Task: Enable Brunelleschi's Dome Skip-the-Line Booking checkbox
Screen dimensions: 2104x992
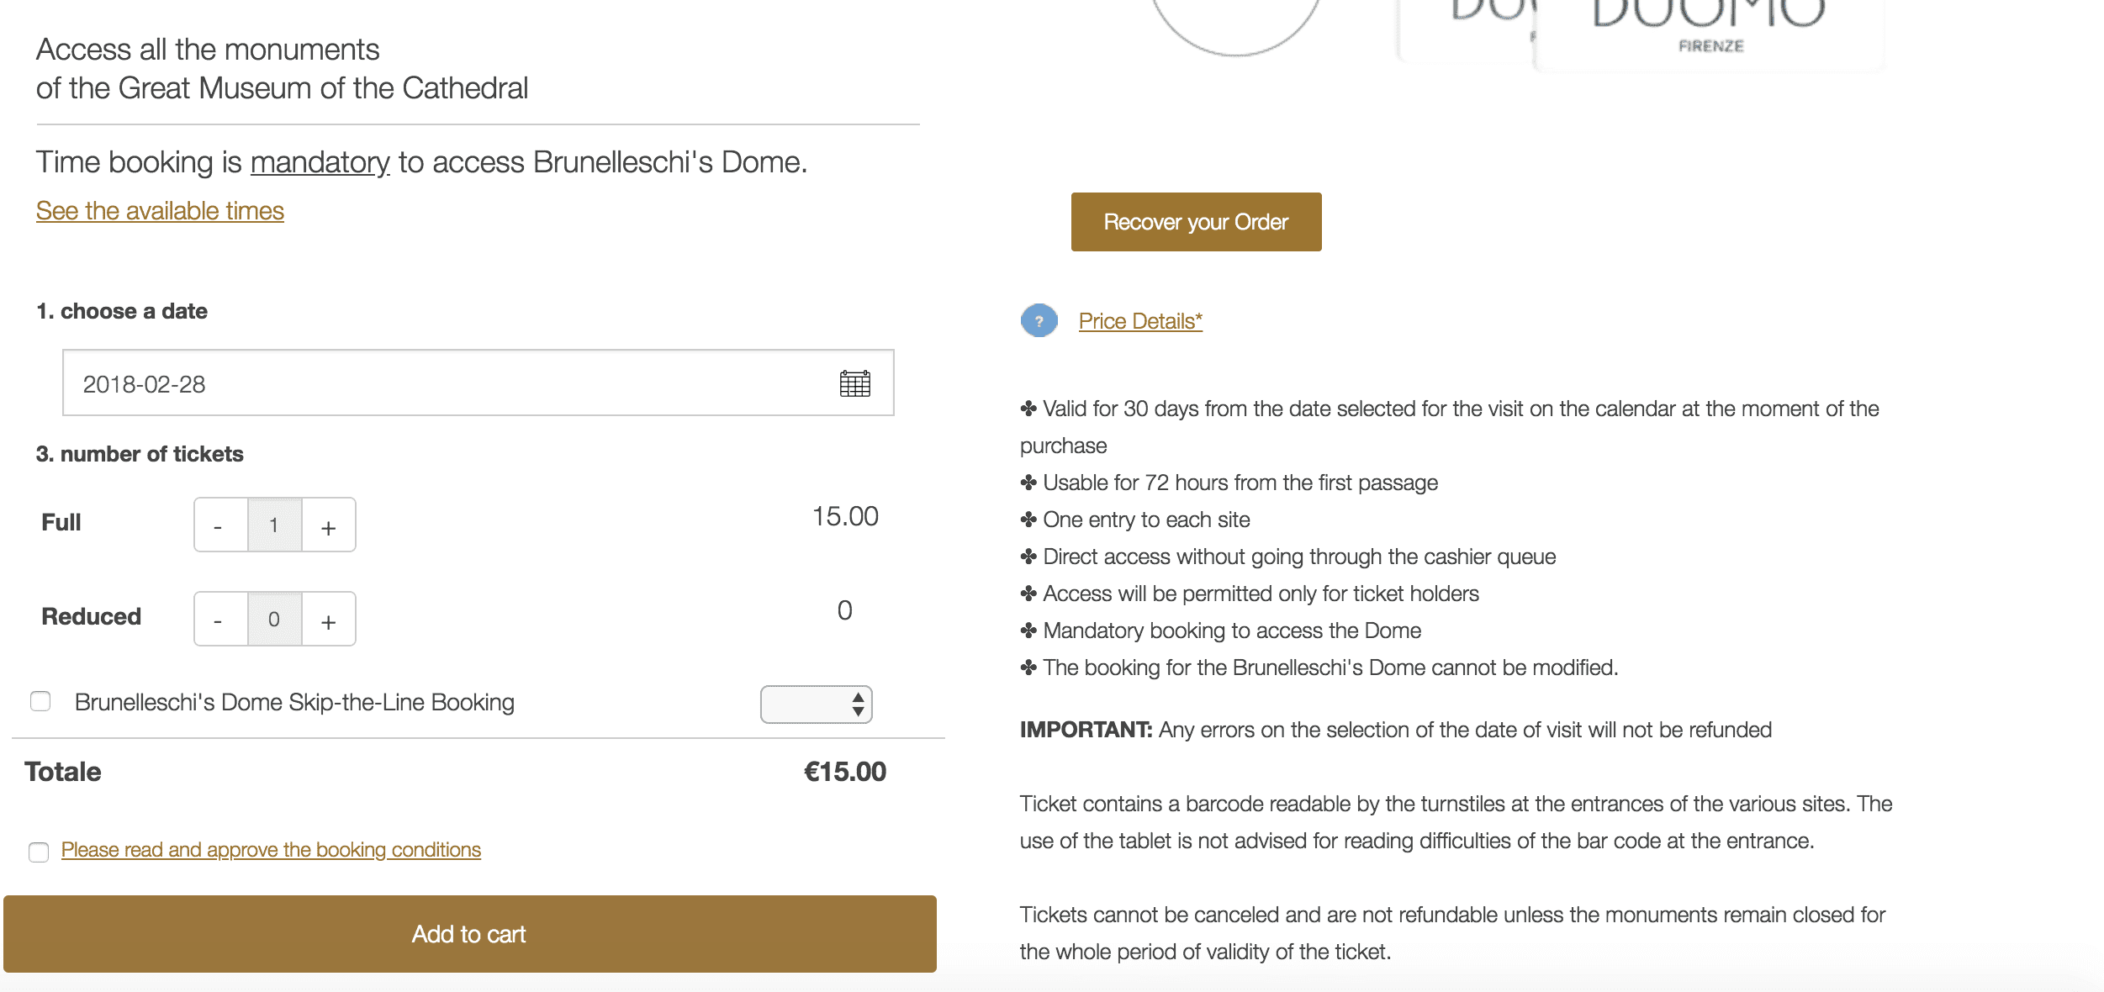Action: [x=40, y=701]
